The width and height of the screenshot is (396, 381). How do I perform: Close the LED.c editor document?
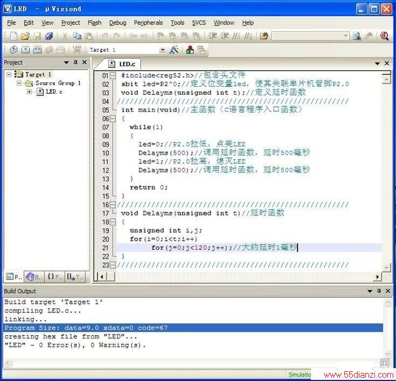387,64
